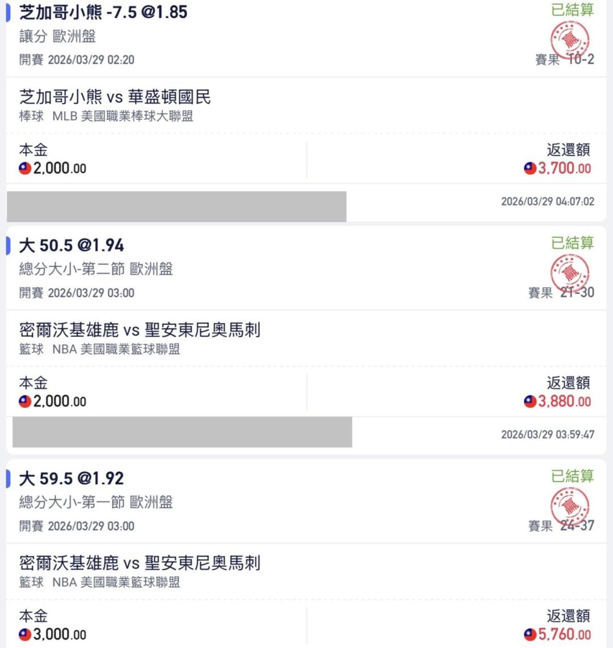This screenshot has width=613, height=648.
Task: Click the gray redacted bar in 大 50.5 card
Action: pos(182,432)
